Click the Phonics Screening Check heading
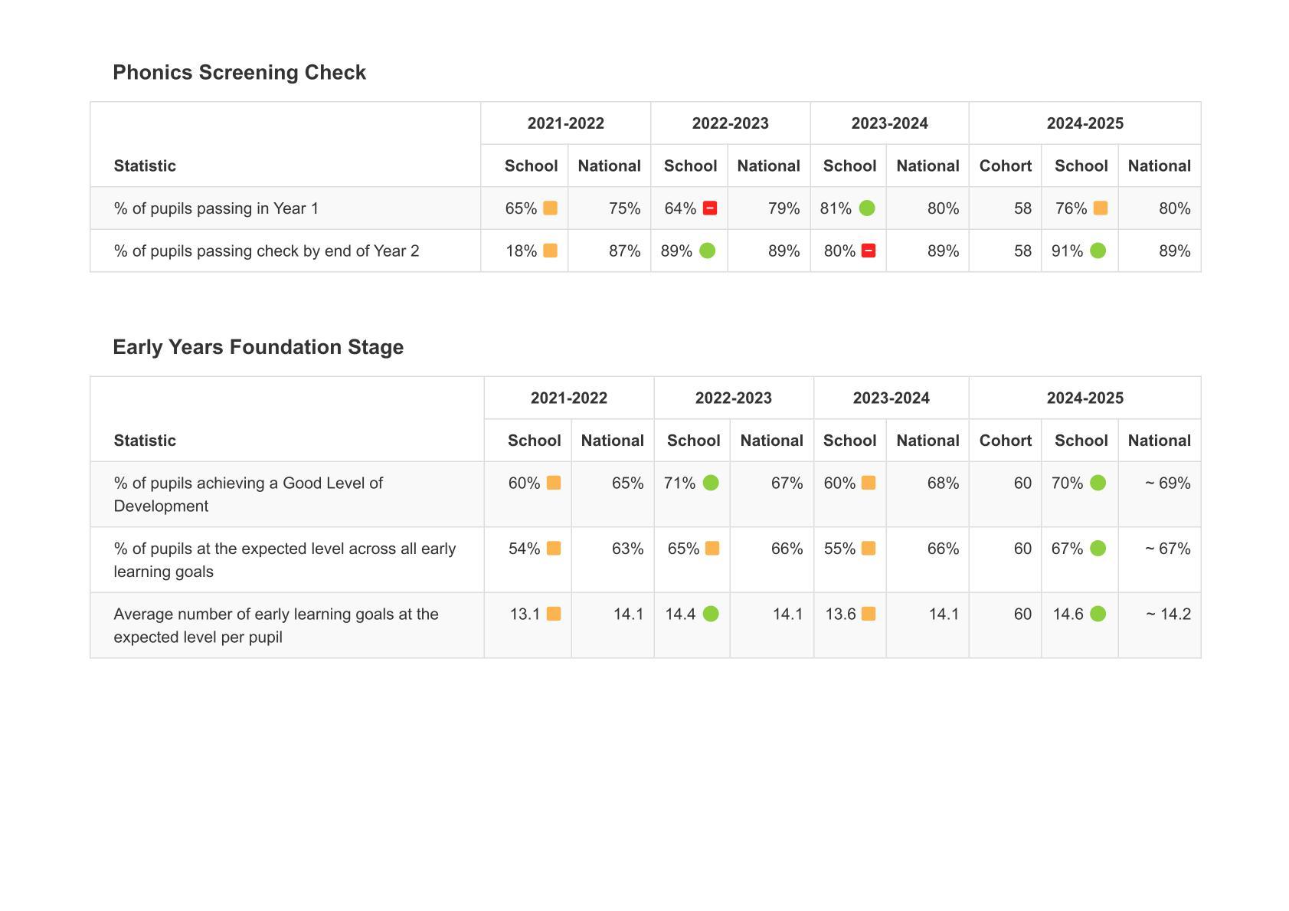This screenshot has height=911, width=1289. (x=239, y=73)
